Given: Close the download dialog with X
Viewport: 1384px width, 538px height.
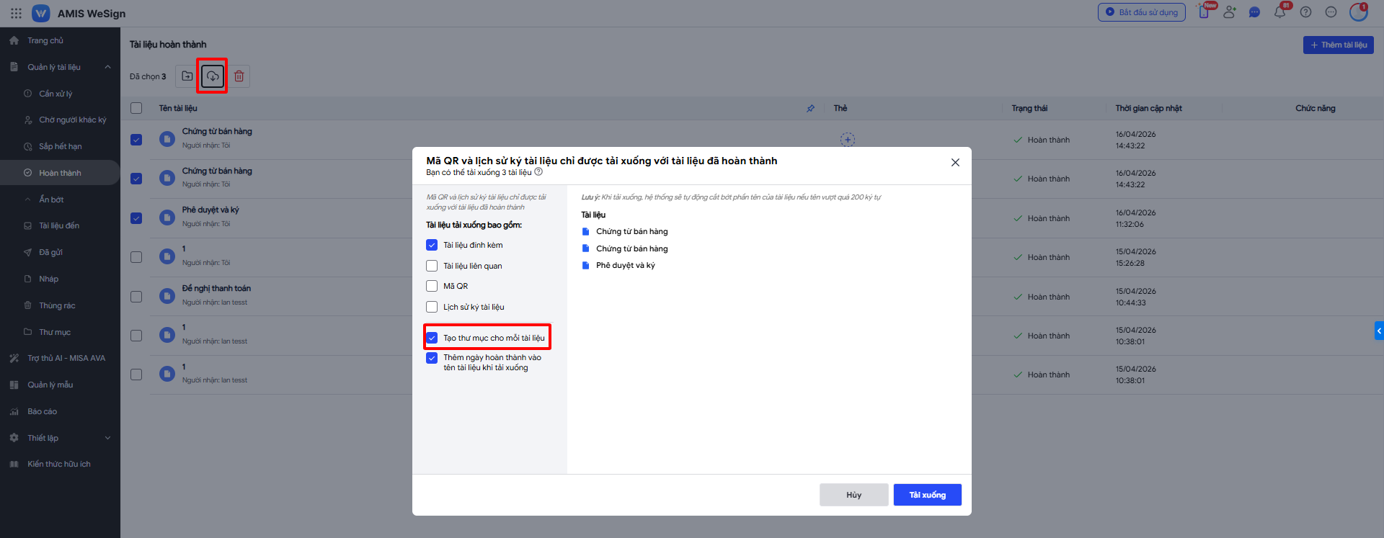Looking at the screenshot, I should (955, 162).
